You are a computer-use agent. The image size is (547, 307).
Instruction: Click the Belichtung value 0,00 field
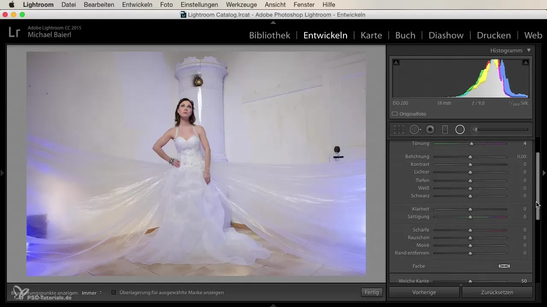pyautogui.click(x=521, y=156)
